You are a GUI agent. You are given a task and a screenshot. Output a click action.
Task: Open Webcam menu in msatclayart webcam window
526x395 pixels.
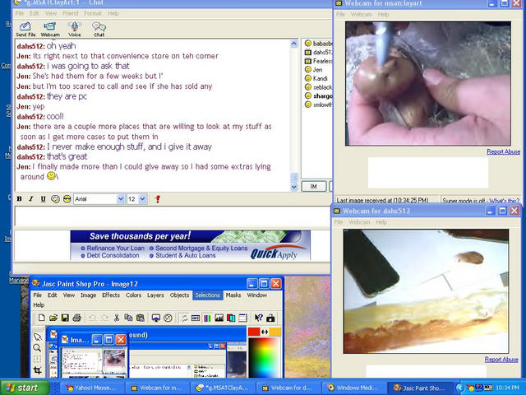click(362, 15)
